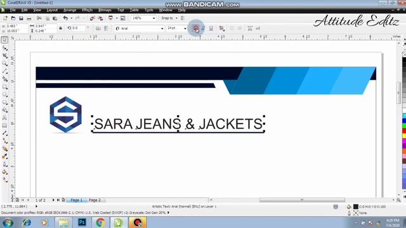Select the Rectangle tool in the toolbox
The width and height of the screenshot is (406, 228).
coord(4,87)
